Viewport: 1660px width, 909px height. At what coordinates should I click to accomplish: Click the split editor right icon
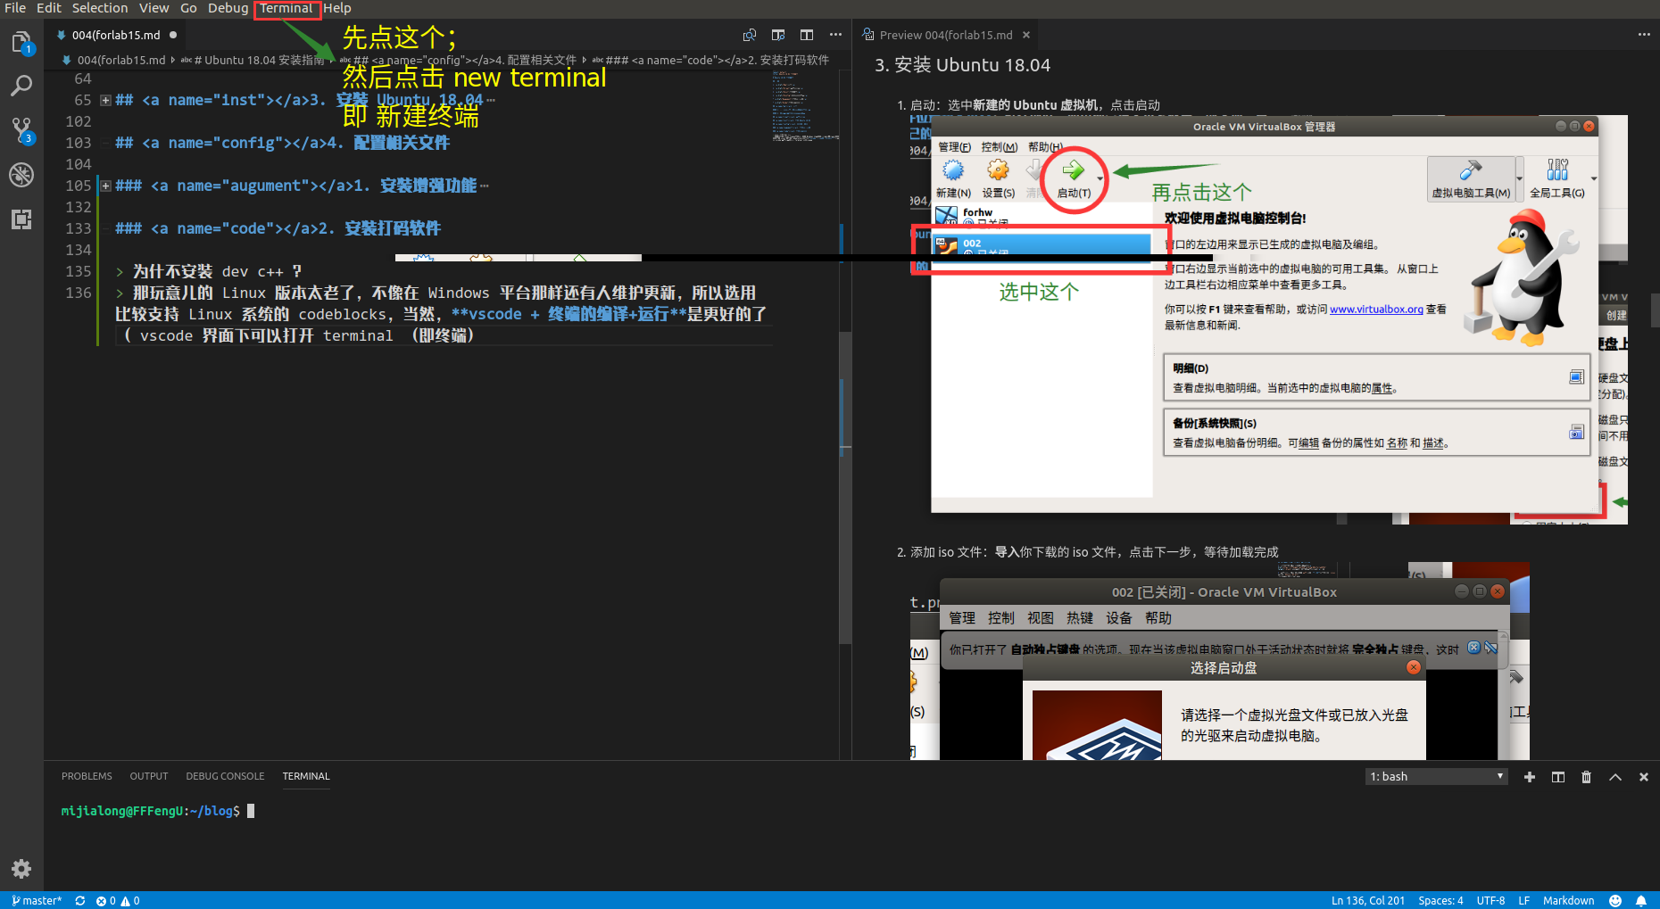(807, 35)
